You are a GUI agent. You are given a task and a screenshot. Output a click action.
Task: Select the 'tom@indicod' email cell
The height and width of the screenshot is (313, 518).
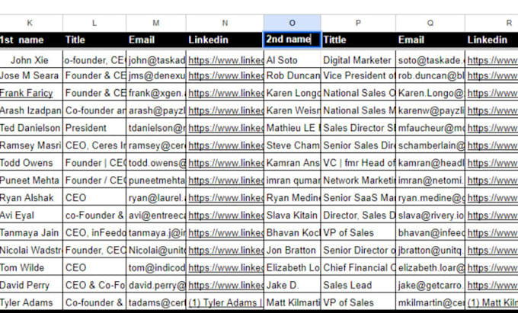[155, 267]
